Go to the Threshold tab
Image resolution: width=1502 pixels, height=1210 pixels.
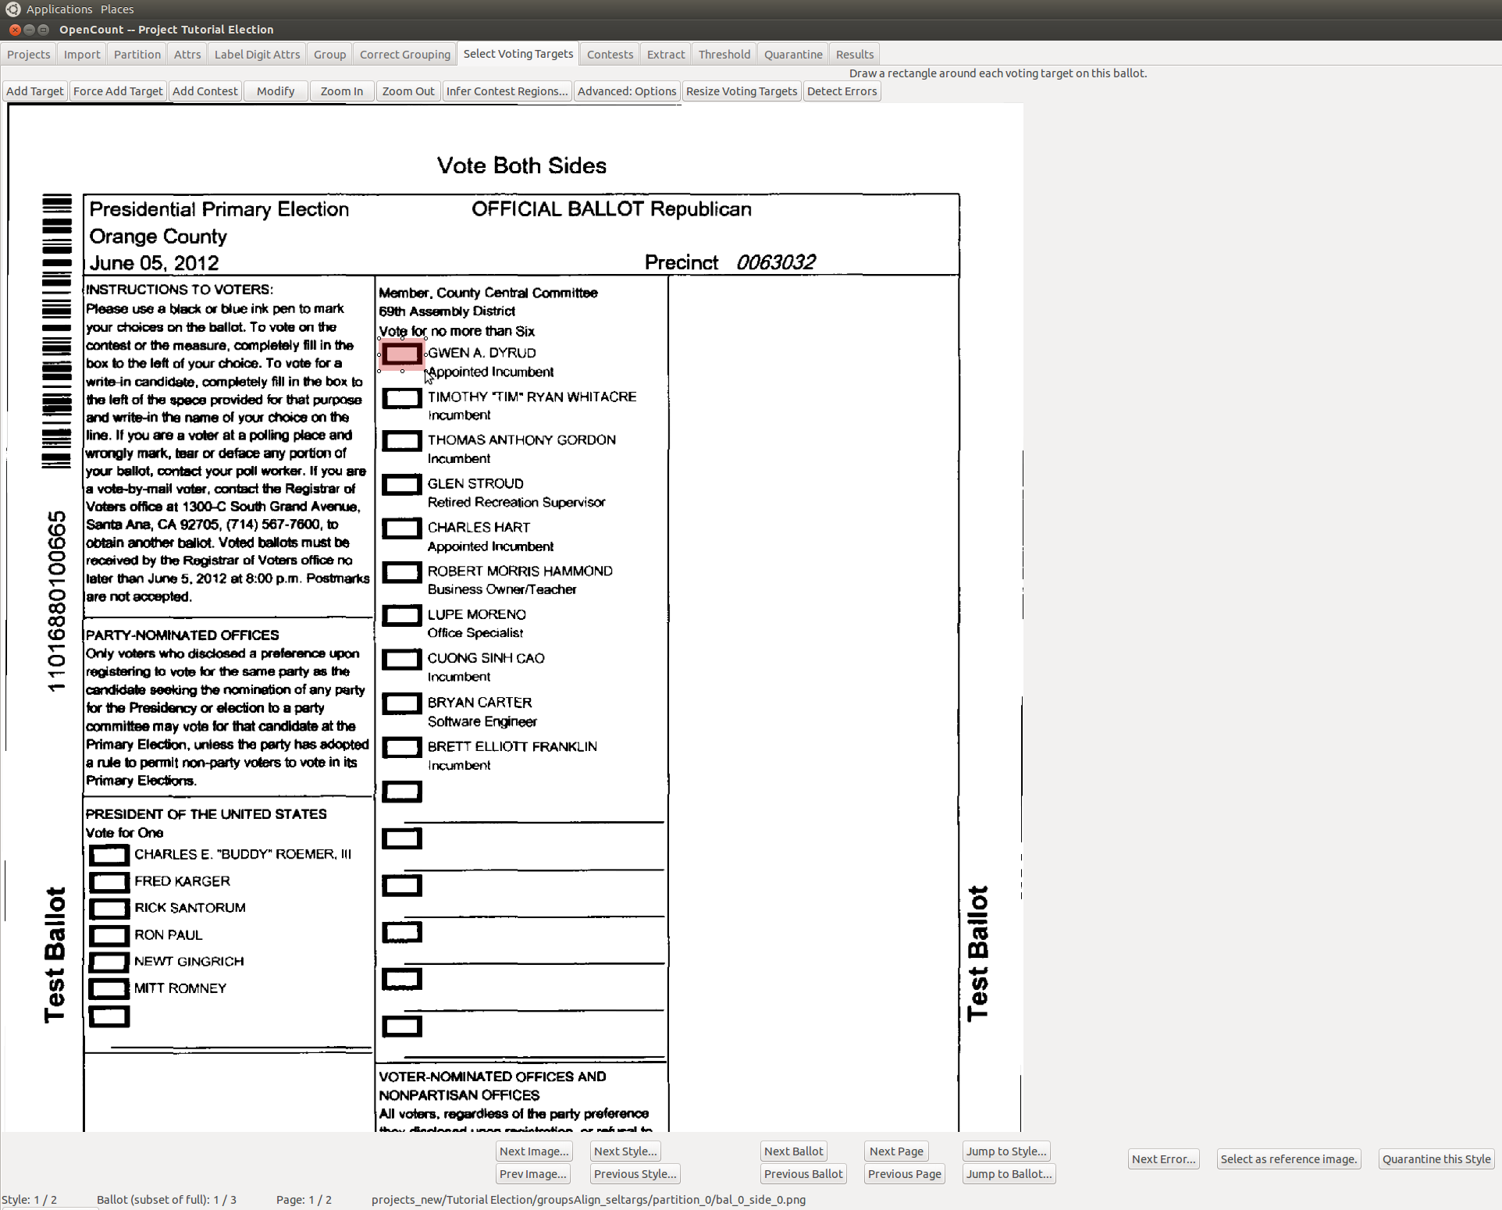724,54
